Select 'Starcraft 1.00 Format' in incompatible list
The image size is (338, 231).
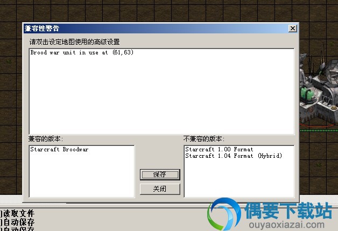[219, 149]
